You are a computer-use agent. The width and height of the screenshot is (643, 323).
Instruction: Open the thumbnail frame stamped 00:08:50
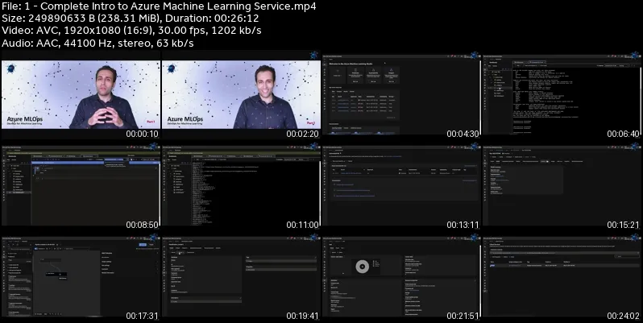click(x=81, y=186)
